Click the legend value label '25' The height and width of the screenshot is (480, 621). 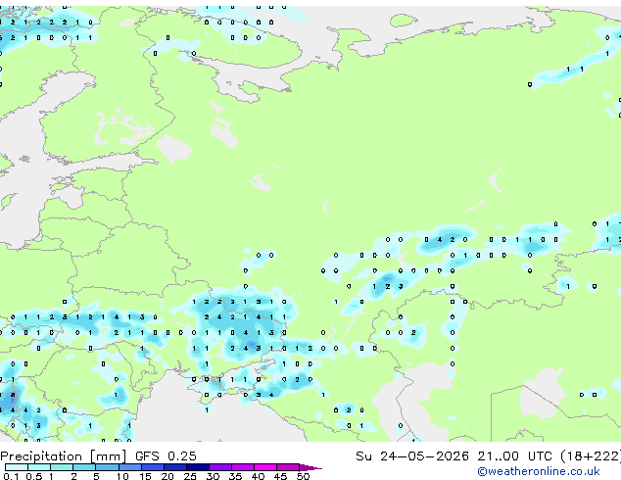[190, 476]
